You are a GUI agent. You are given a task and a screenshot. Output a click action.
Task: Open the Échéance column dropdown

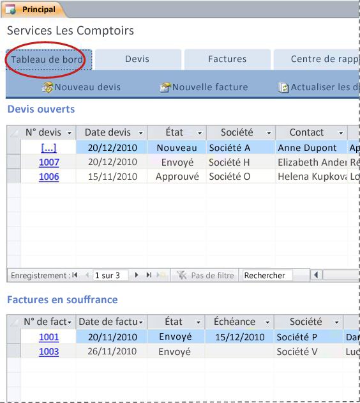click(x=267, y=322)
